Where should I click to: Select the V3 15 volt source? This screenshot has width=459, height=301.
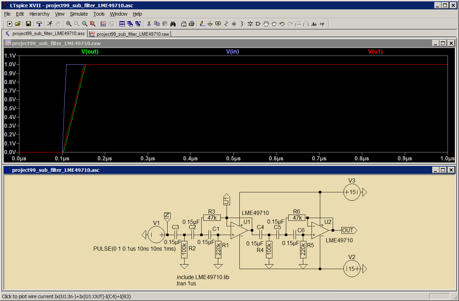click(352, 192)
